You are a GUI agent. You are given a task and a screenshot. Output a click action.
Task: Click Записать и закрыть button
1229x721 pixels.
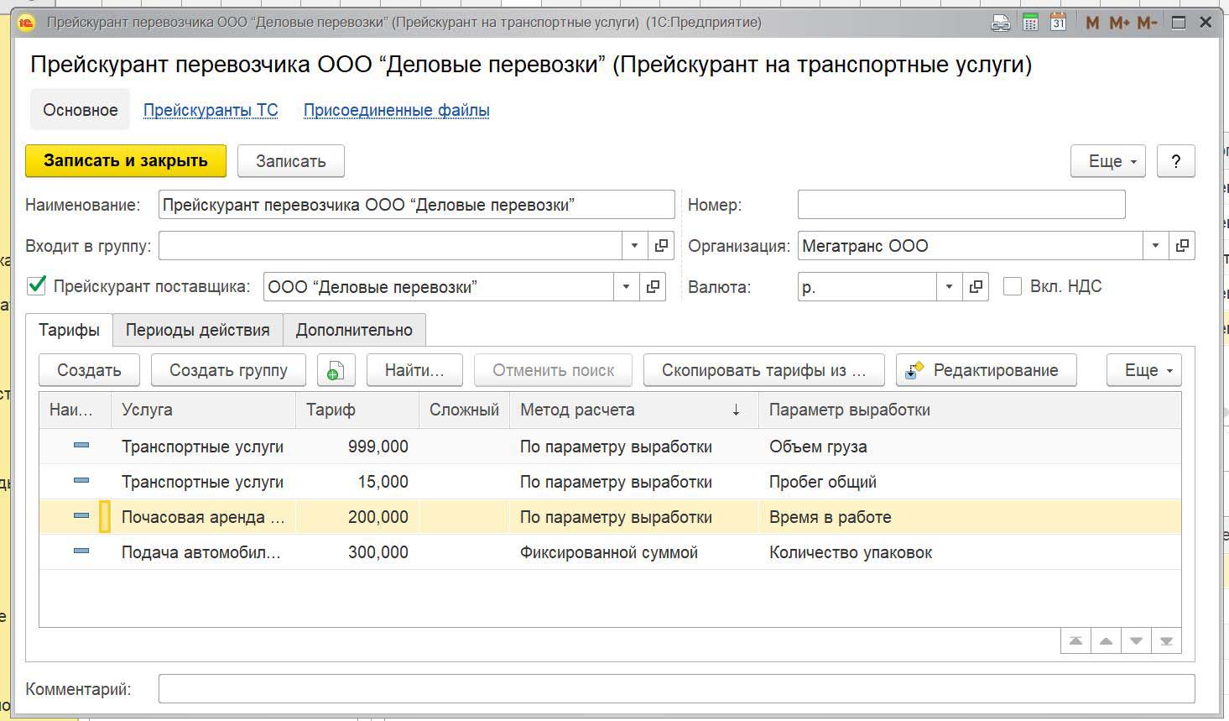click(126, 161)
